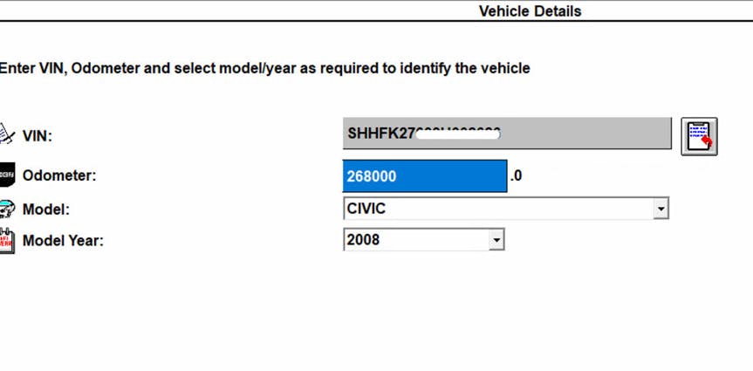Click the car icon next to Model
The height and width of the screenshot is (371, 753).
pyautogui.click(x=7, y=209)
